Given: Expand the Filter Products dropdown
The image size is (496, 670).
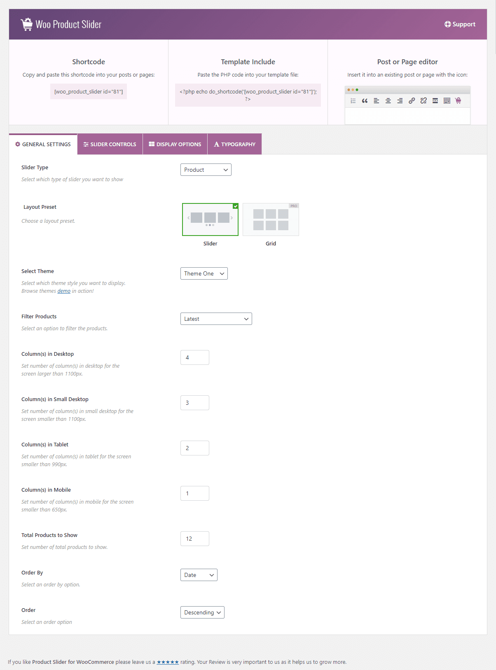Looking at the screenshot, I should [216, 319].
